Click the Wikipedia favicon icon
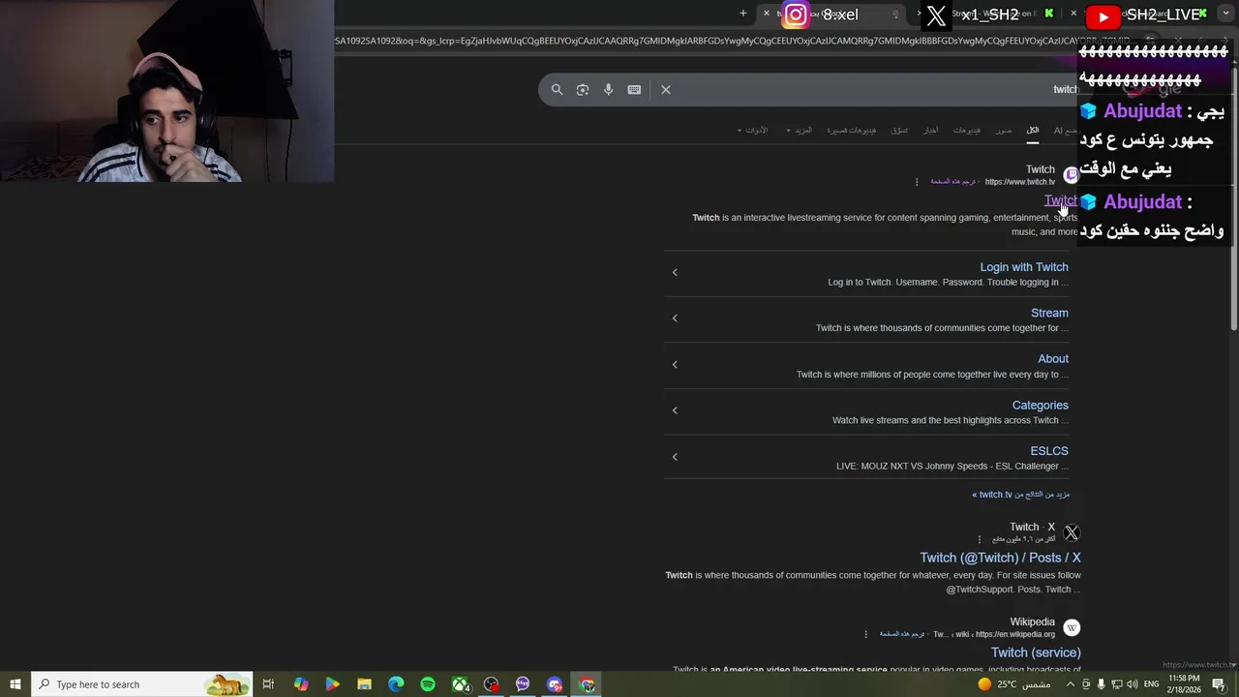 pos(1072,627)
